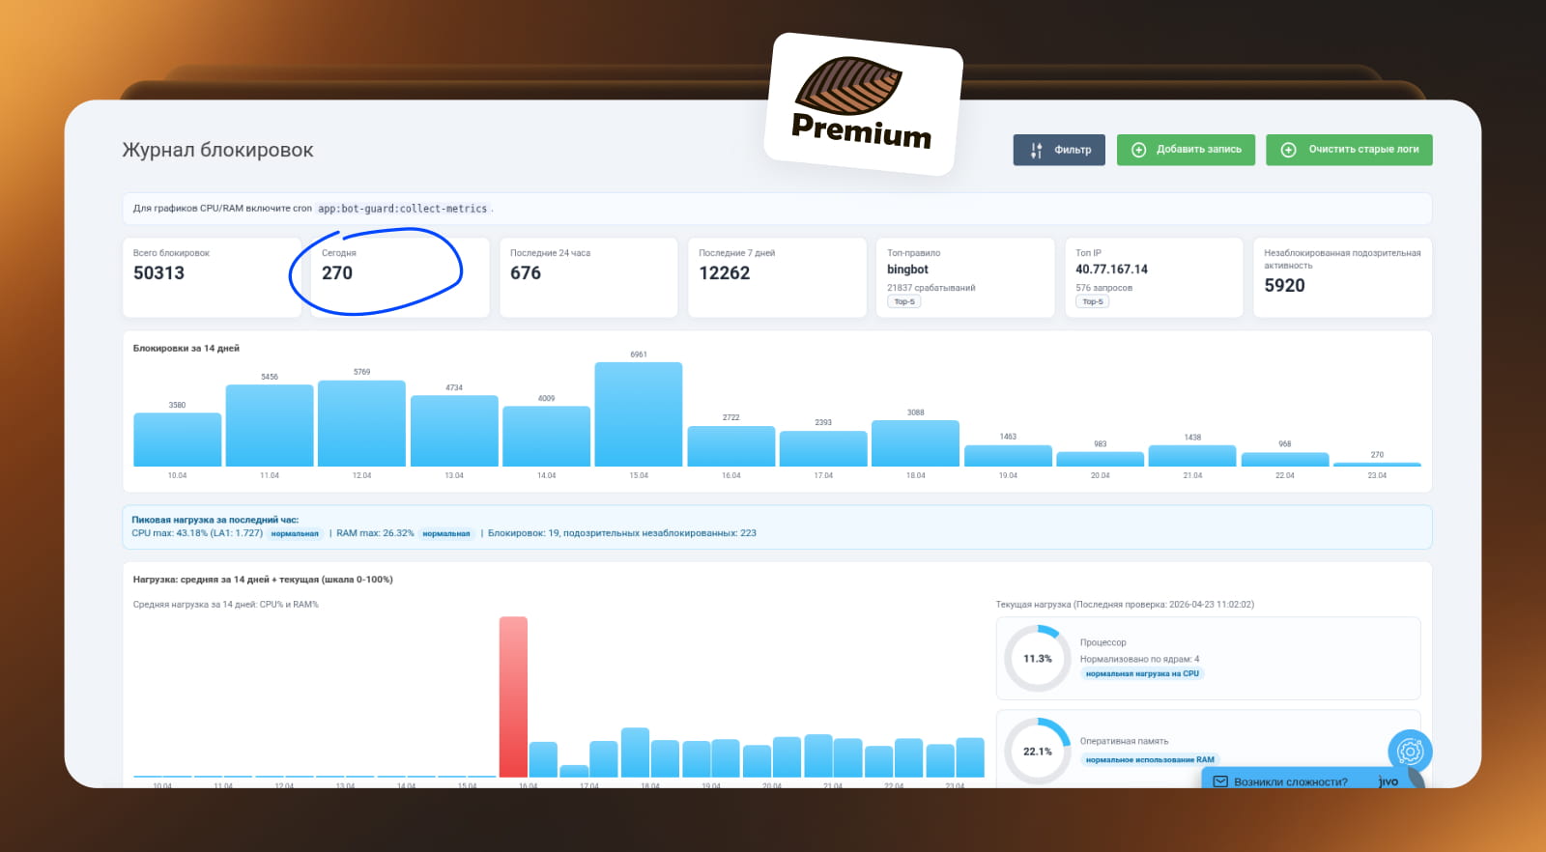Click the CPU 11.3% donut gauge
This screenshot has height=852, width=1546.
click(x=1038, y=659)
